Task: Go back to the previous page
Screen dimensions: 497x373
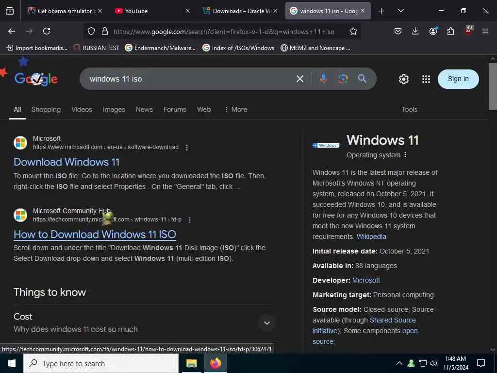Action: click(x=12, y=31)
